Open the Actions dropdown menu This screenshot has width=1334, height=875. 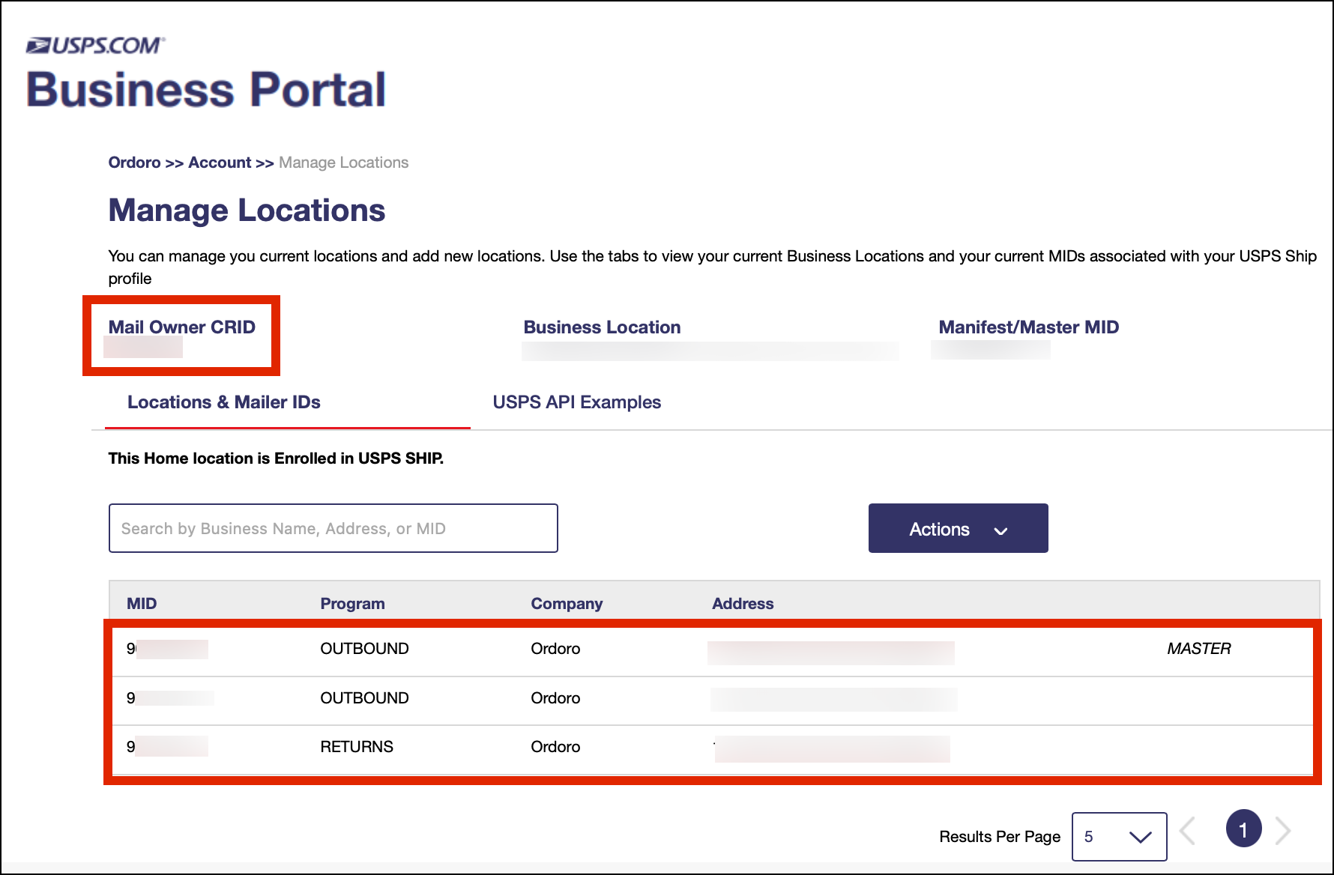pyautogui.click(x=958, y=529)
